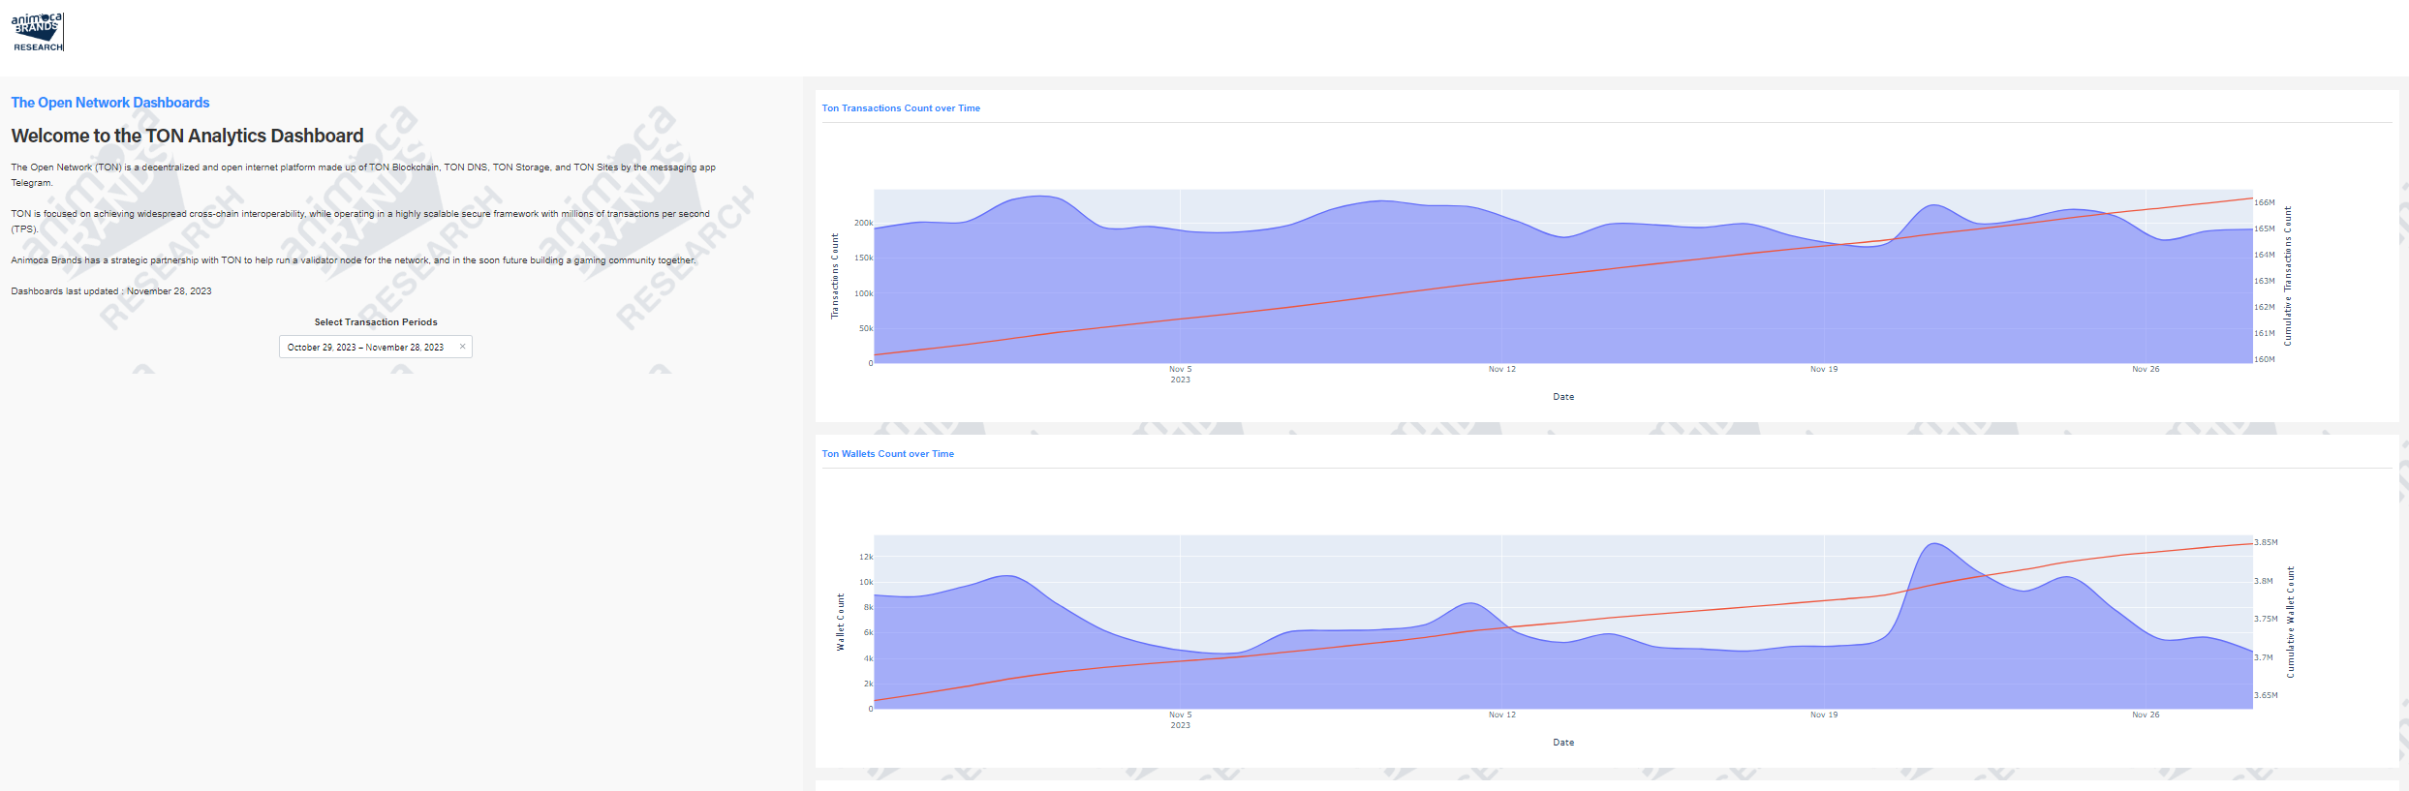Screen dimensions: 2409x791
Task: Click the 162M tick on cumulative transactions axis
Action: click(2265, 307)
